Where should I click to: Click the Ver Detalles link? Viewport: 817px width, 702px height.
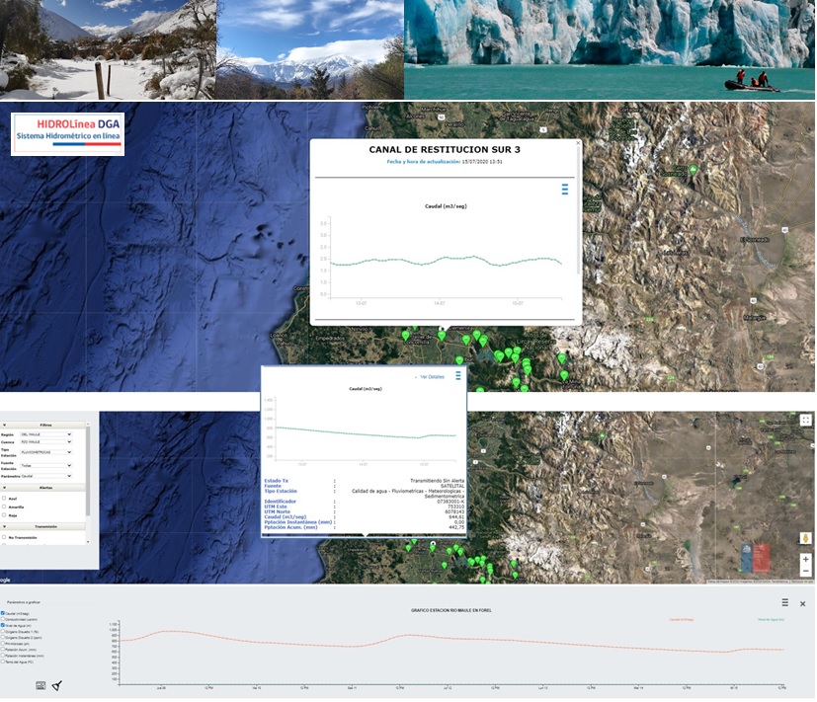432,376
